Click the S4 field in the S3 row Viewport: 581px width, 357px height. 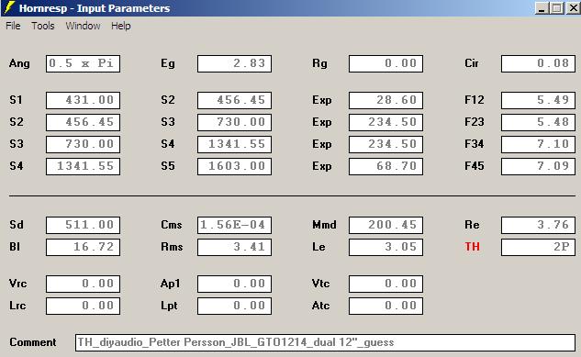click(x=234, y=144)
